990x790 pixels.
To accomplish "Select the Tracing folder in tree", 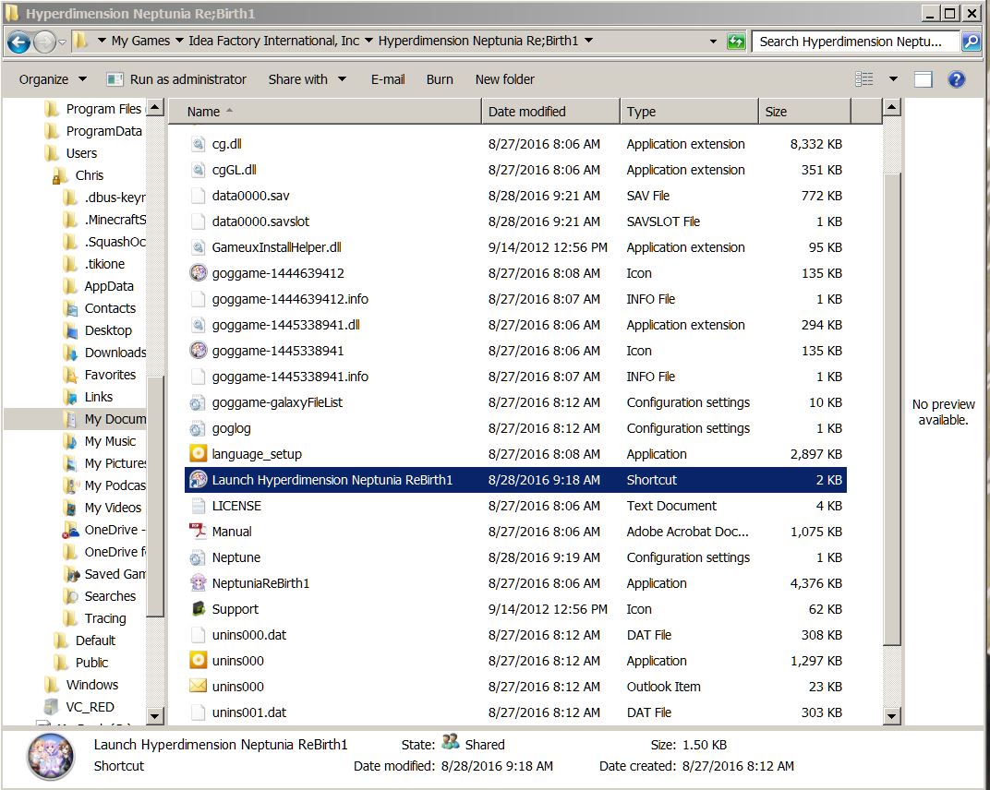I will pos(104,618).
